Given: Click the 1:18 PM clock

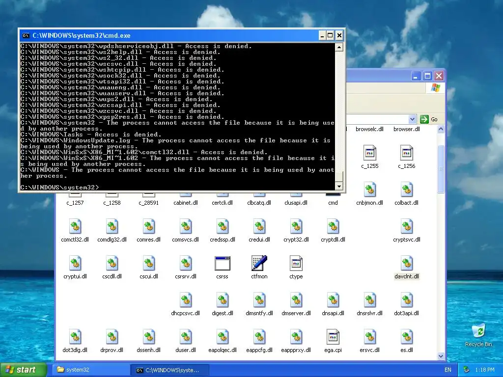Looking at the screenshot, I should click(485, 370).
